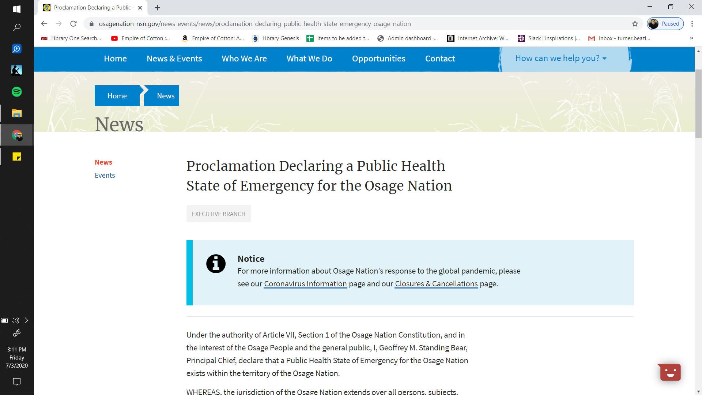Image resolution: width=702 pixels, height=395 pixels.
Task: Open the File Explorer taskbar icon
Action: click(17, 113)
